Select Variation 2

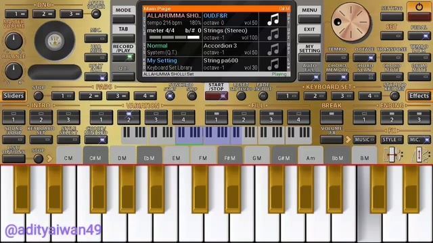tap(129, 117)
